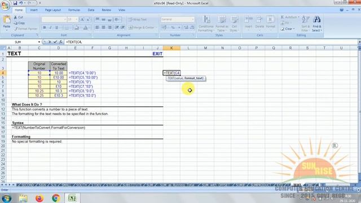361x203 pixels.
Task: Click the Decrease Indent icon
Action: [117, 28]
